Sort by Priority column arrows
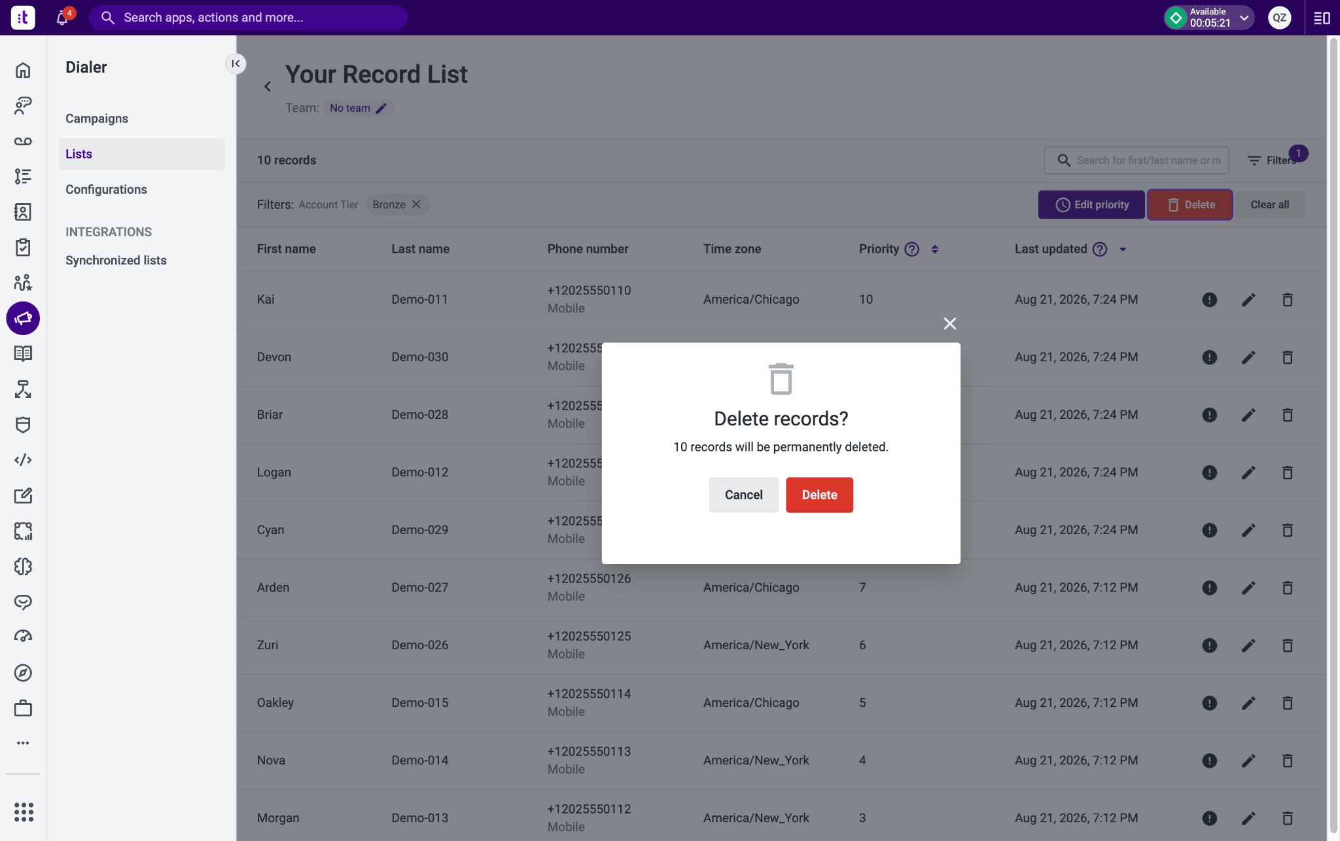1340x841 pixels. click(934, 249)
